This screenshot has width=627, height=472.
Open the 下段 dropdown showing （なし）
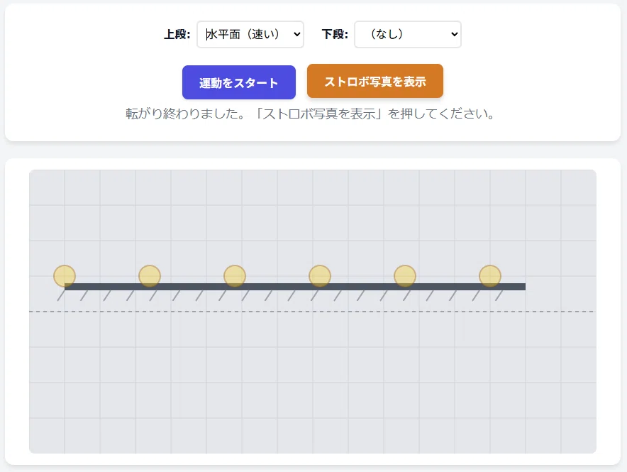(x=408, y=34)
